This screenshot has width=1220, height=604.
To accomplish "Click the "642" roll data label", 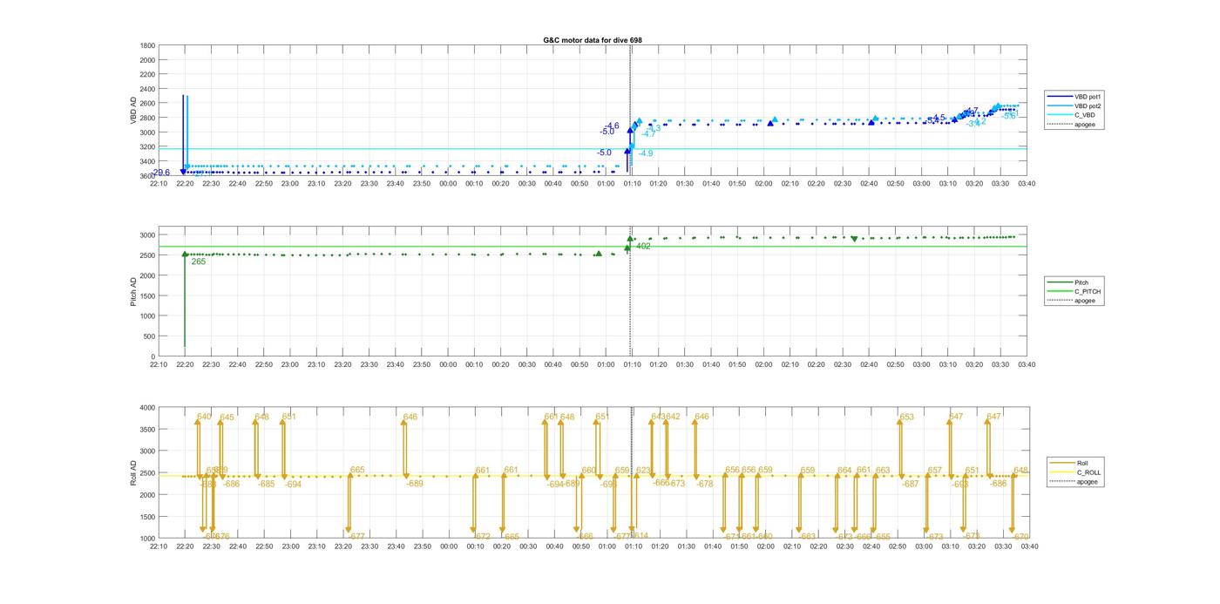I will [673, 417].
